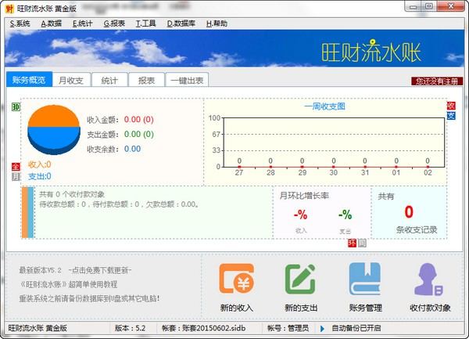
Task: Open the G.报表 menu
Action: 114,23
